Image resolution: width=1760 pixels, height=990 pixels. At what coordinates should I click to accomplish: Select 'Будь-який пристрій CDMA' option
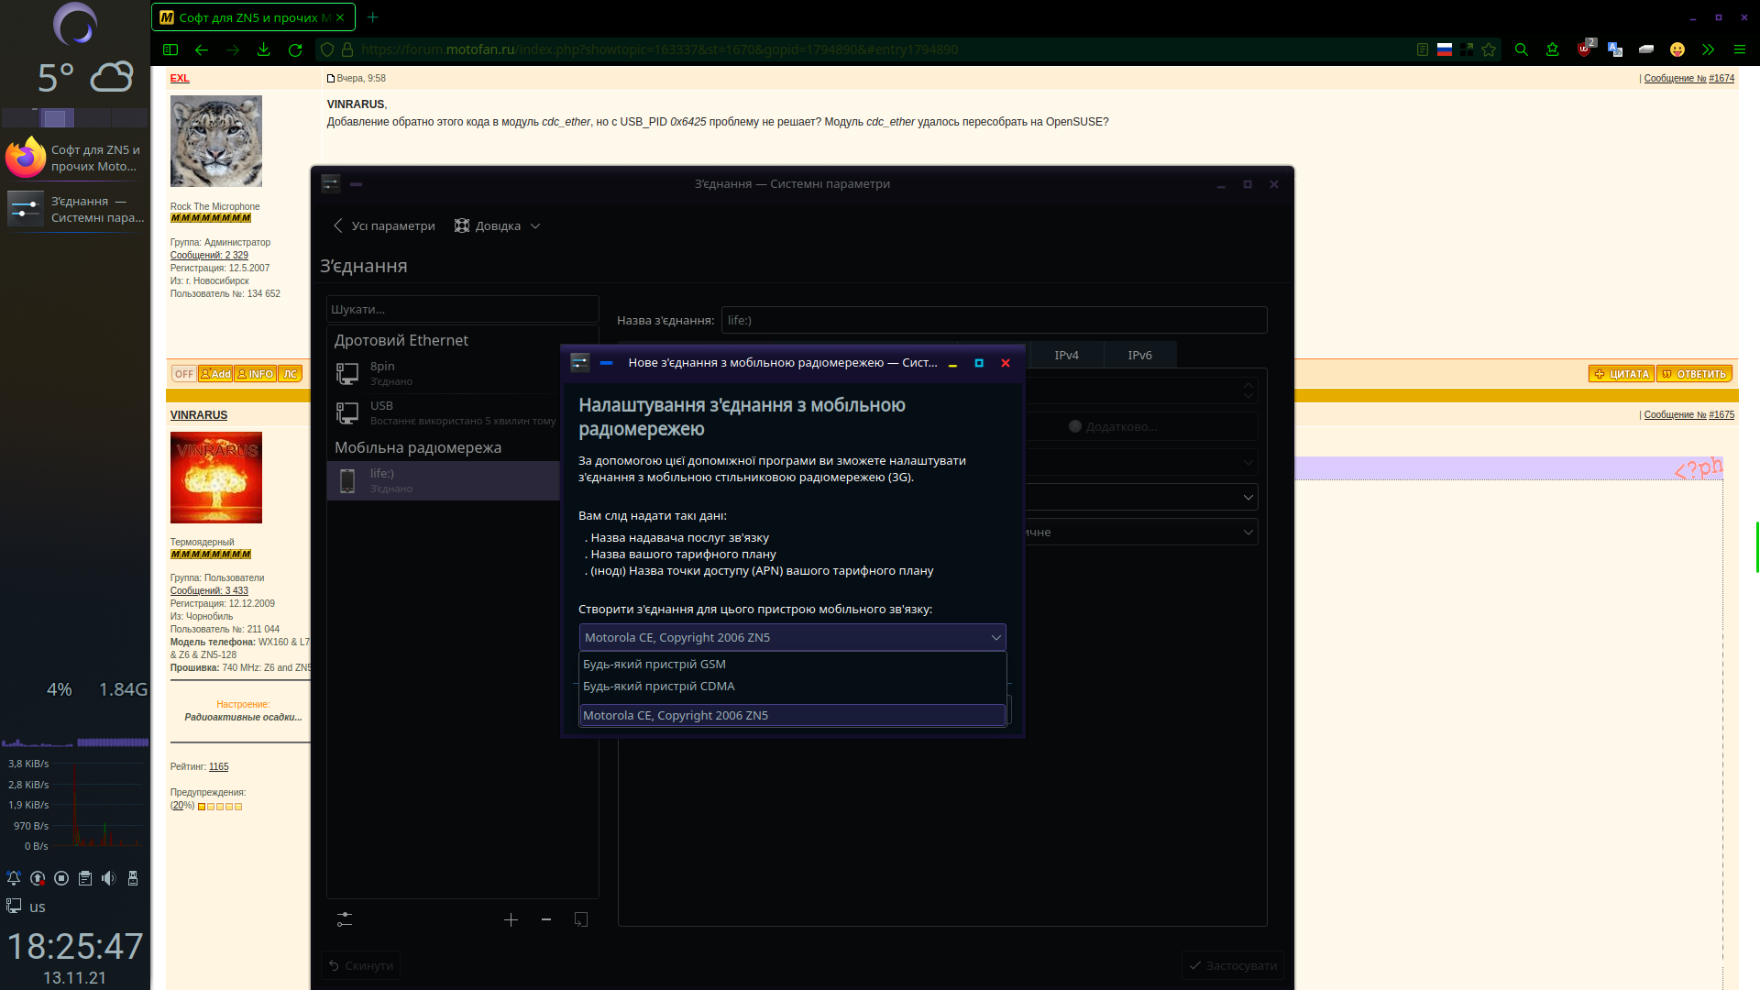[792, 686]
